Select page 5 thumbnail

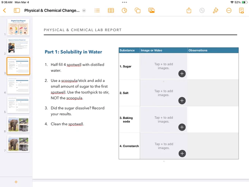point(18,105)
